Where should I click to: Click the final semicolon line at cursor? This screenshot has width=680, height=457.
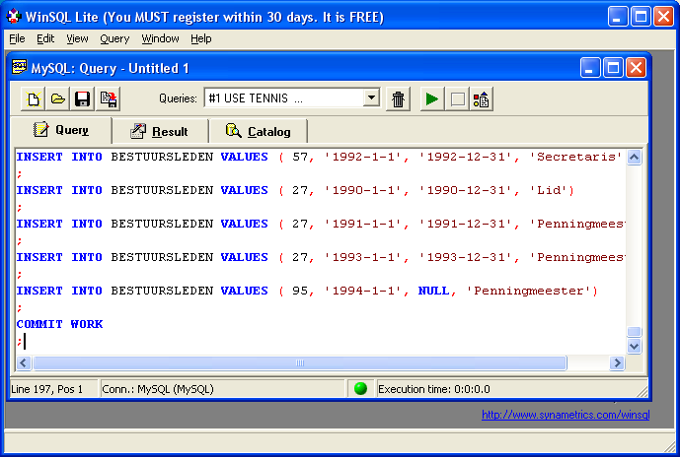19,342
